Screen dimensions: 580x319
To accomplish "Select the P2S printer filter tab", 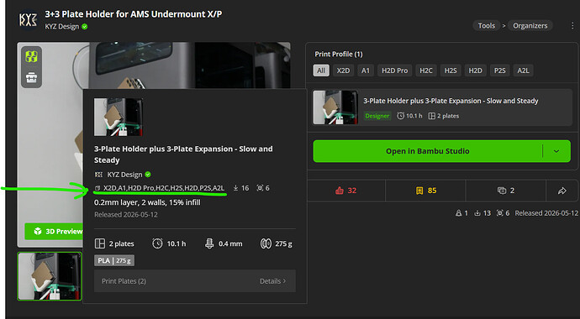I will pos(500,71).
